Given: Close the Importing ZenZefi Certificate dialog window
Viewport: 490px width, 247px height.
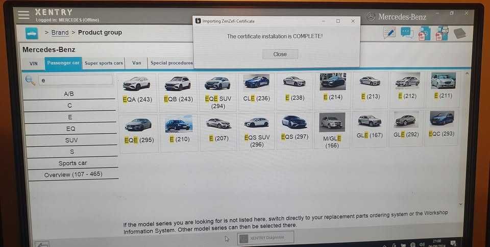Looking at the screenshot, I should pos(353,21).
